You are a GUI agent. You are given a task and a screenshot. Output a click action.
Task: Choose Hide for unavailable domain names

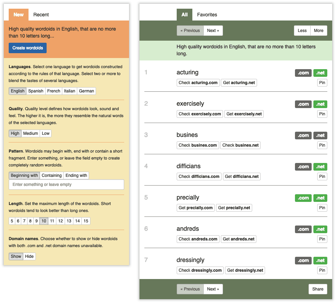29,256
